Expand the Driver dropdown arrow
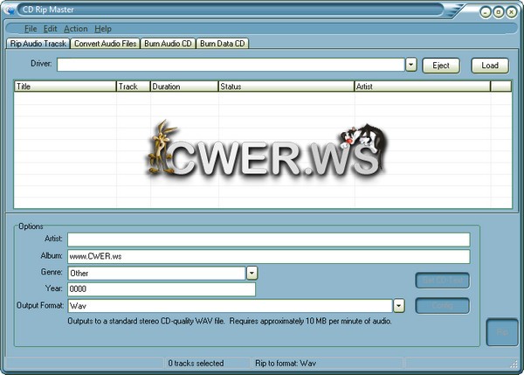The height and width of the screenshot is (375, 524). tap(411, 65)
